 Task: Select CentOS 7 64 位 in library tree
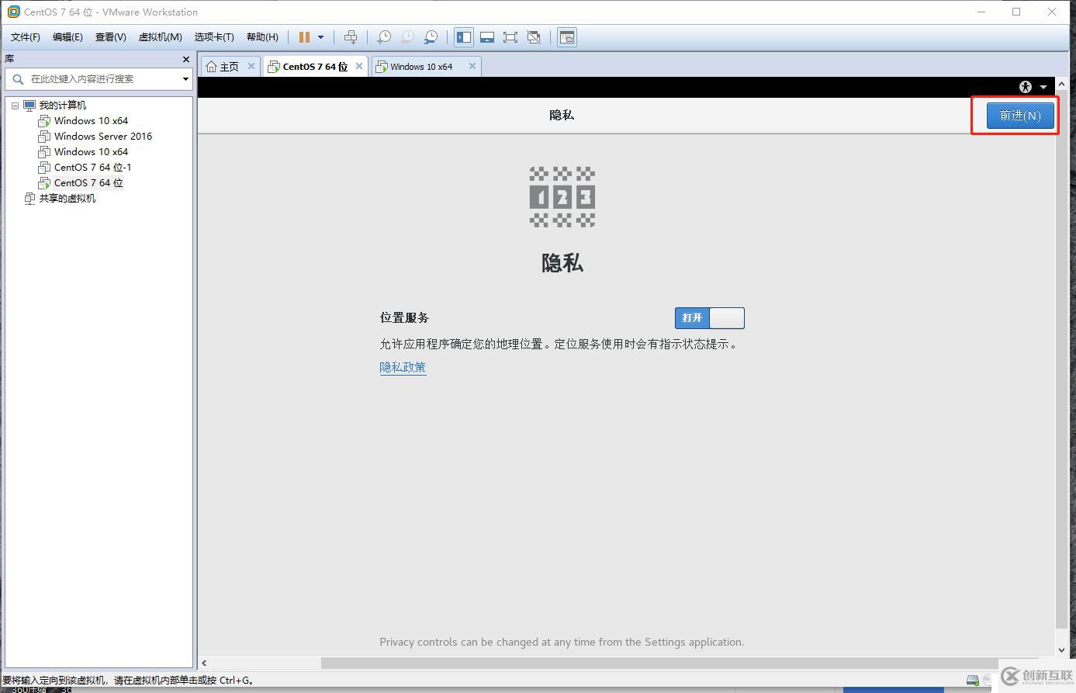click(x=88, y=183)
